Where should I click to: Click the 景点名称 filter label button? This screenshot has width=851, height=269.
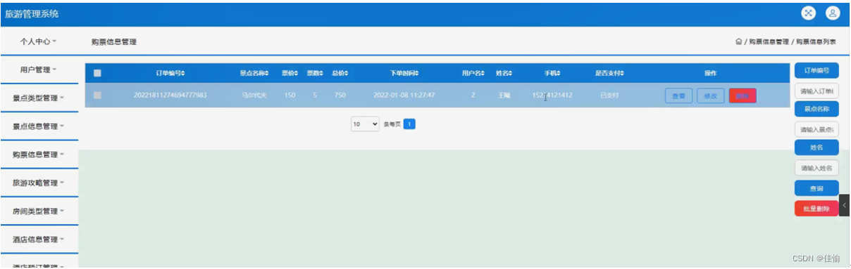[816, 109]
